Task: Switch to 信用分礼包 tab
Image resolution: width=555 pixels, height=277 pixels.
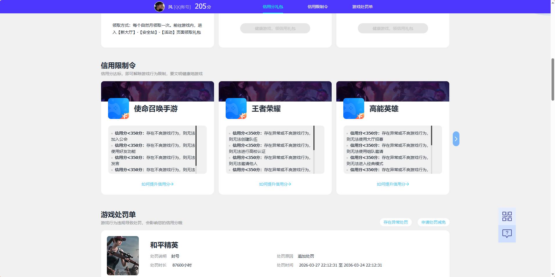Action: click(x=273, y=7)
